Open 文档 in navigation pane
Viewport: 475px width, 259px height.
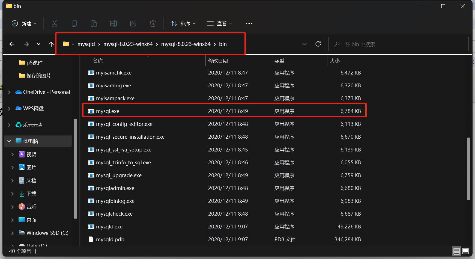click(x=31, y=181)
